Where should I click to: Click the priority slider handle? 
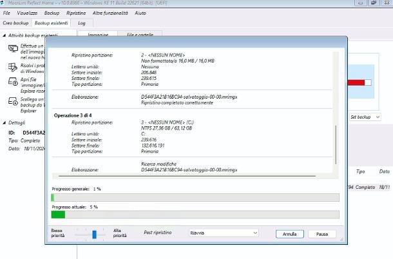(94, 235)
